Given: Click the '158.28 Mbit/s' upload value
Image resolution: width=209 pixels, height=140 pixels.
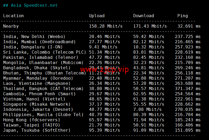Looking at the screenshot, I should [106, 26].
